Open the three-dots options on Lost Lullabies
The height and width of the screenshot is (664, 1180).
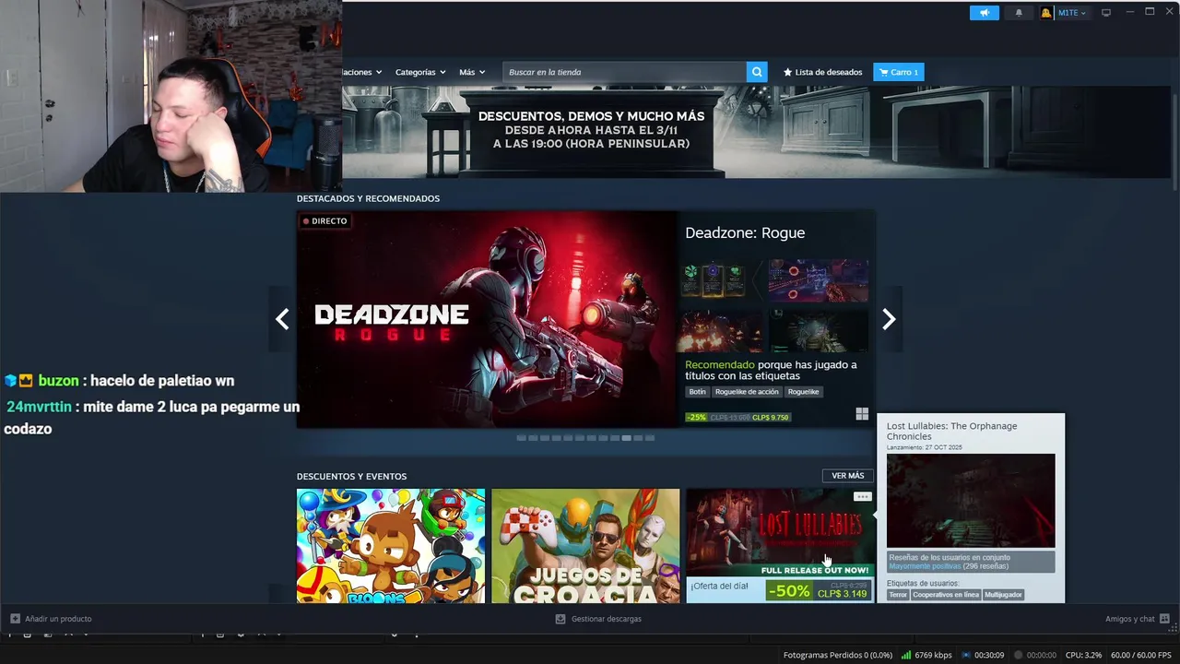(862, 496)
